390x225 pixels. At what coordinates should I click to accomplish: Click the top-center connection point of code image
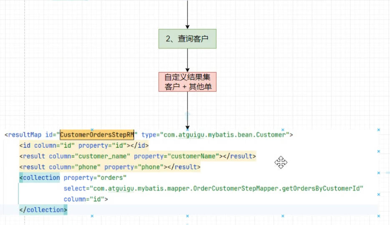(x=187, y=129)
